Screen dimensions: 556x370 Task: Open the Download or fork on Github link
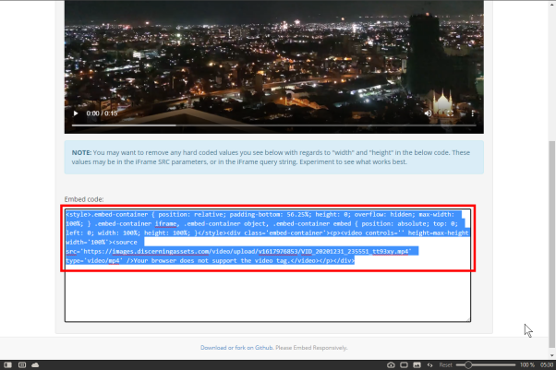tap(236, 348)
